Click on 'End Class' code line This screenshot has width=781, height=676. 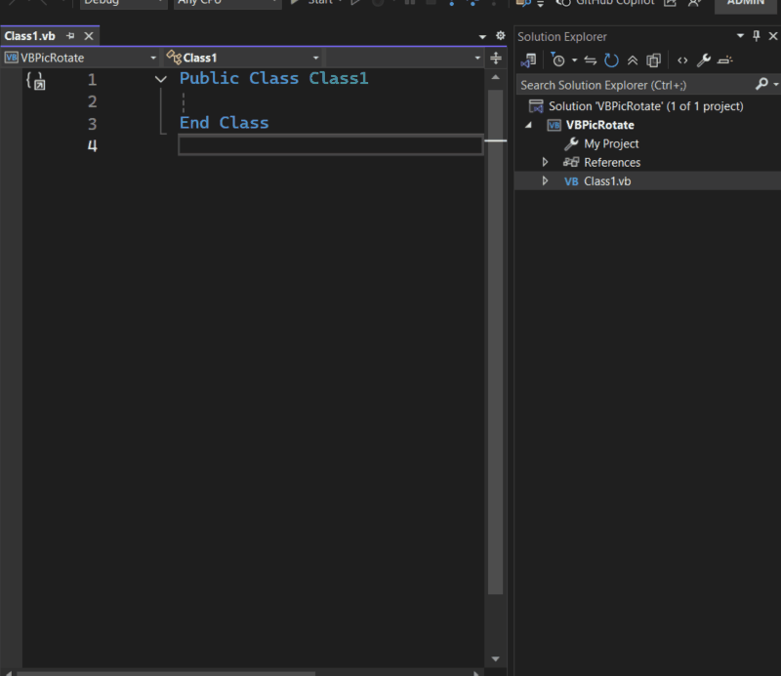coord(225,123)
